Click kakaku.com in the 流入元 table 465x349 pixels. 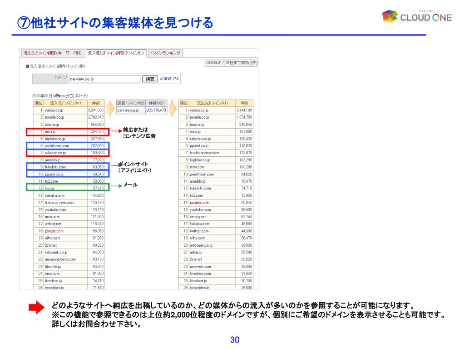pyautogui.click(x=54, y=195)
